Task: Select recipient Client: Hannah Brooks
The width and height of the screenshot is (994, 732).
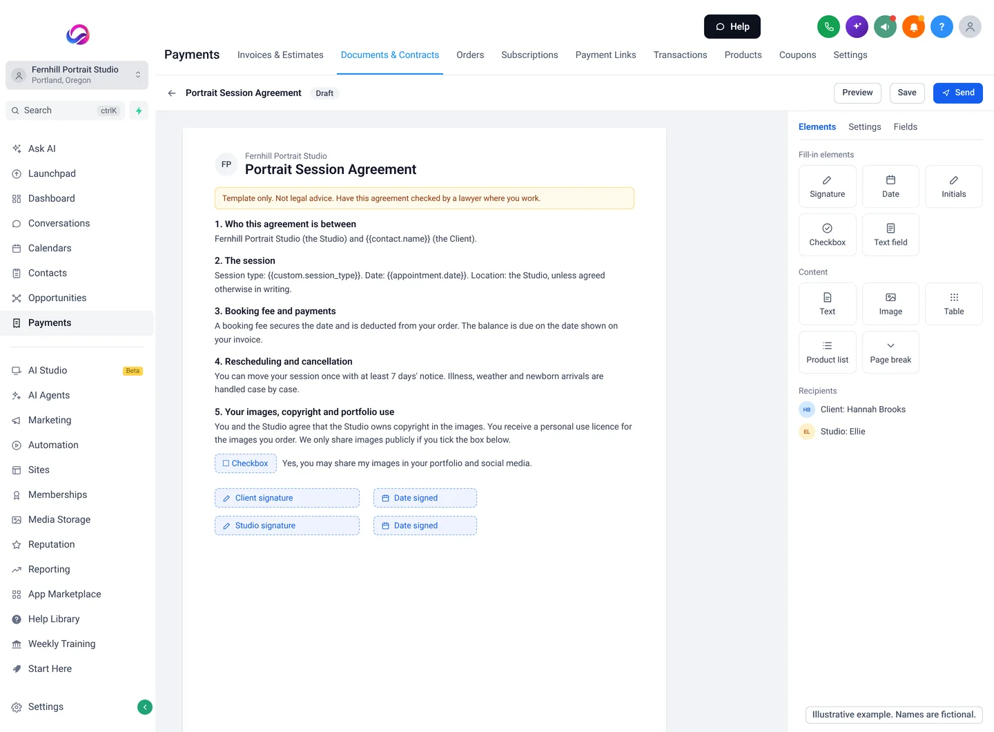Action: [x=852, y=410]
